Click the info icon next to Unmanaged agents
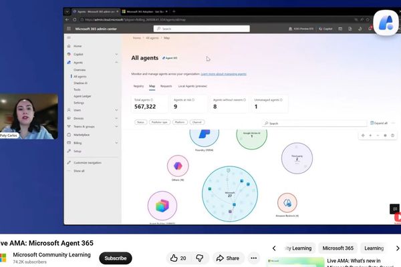The width and height of the screenshot is (401, 267). tap(281, 100)
